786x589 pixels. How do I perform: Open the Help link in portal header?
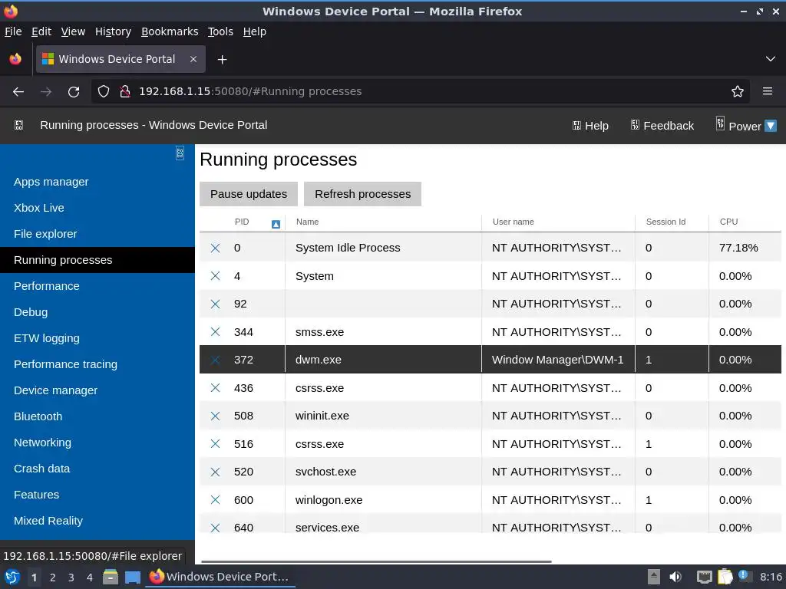(590, 126)
